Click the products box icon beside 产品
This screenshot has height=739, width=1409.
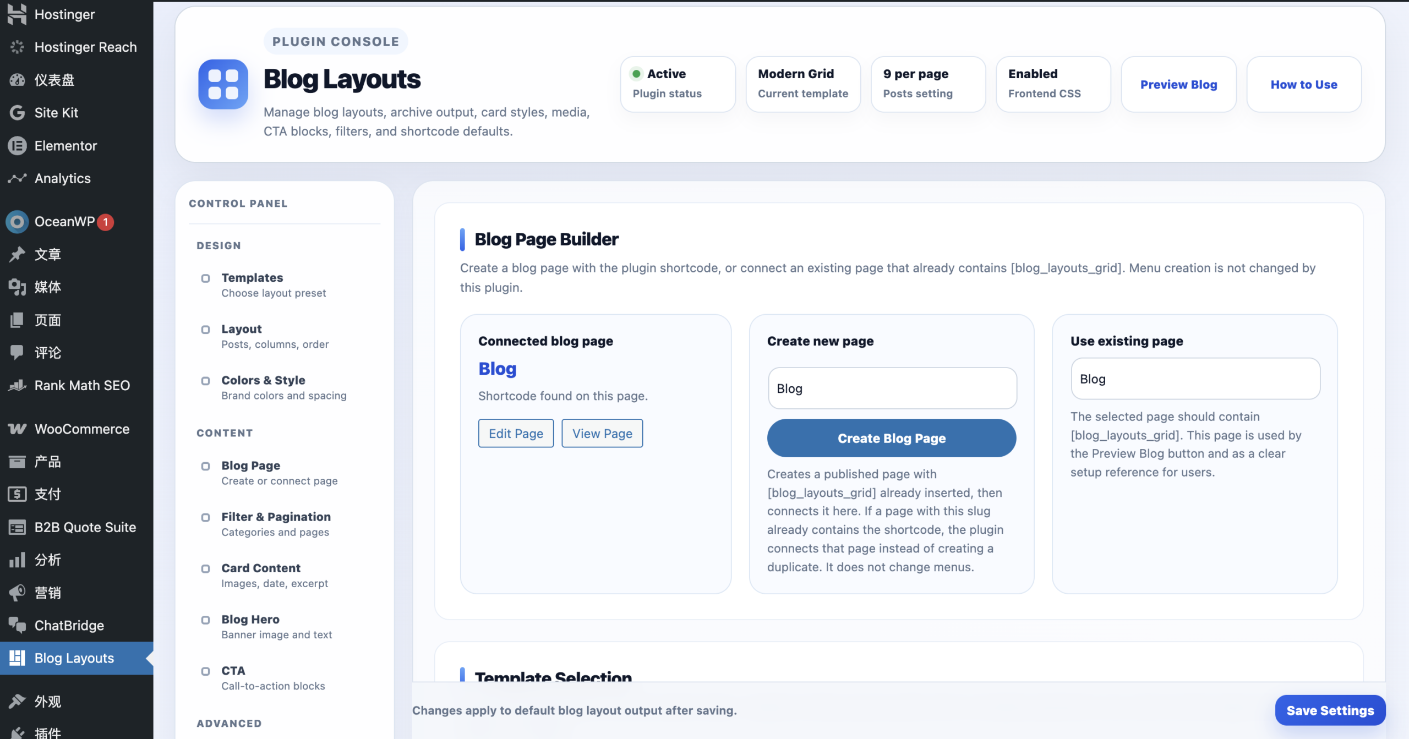[x=17, y=462]
